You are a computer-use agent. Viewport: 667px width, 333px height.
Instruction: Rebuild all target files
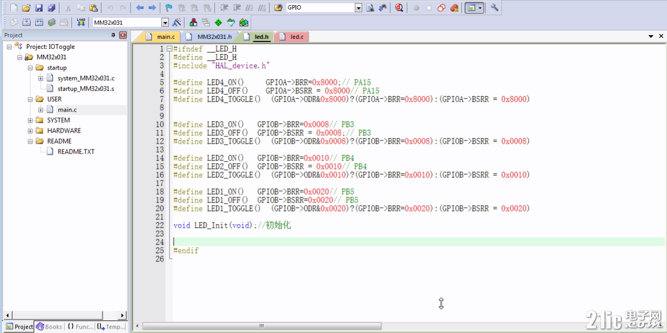point(39,23)
